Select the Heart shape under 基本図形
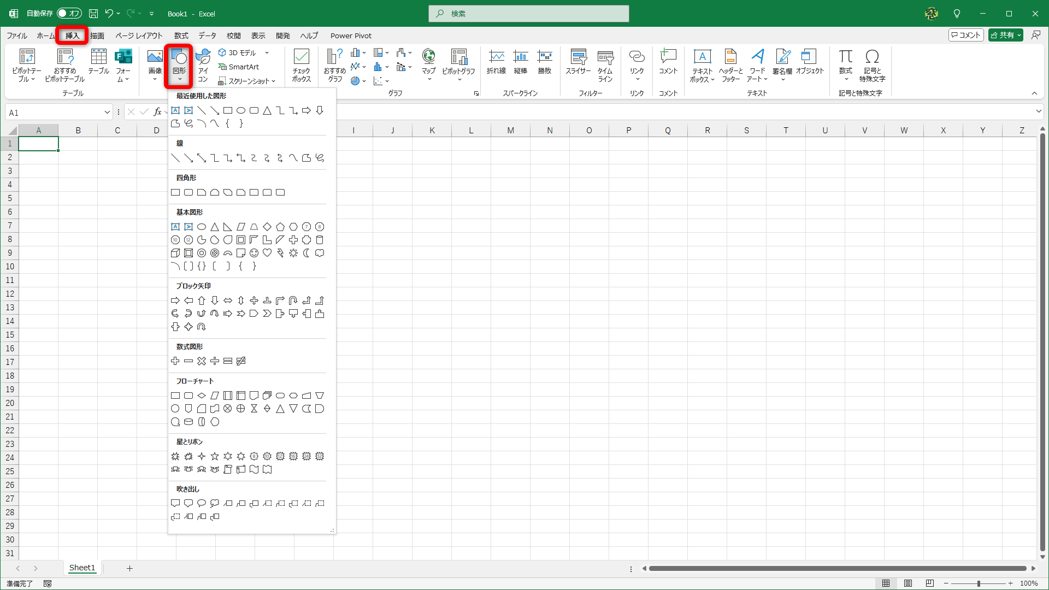Viewport: 1049px width, 590px height. pyautogui.click(x=267, y=253)
